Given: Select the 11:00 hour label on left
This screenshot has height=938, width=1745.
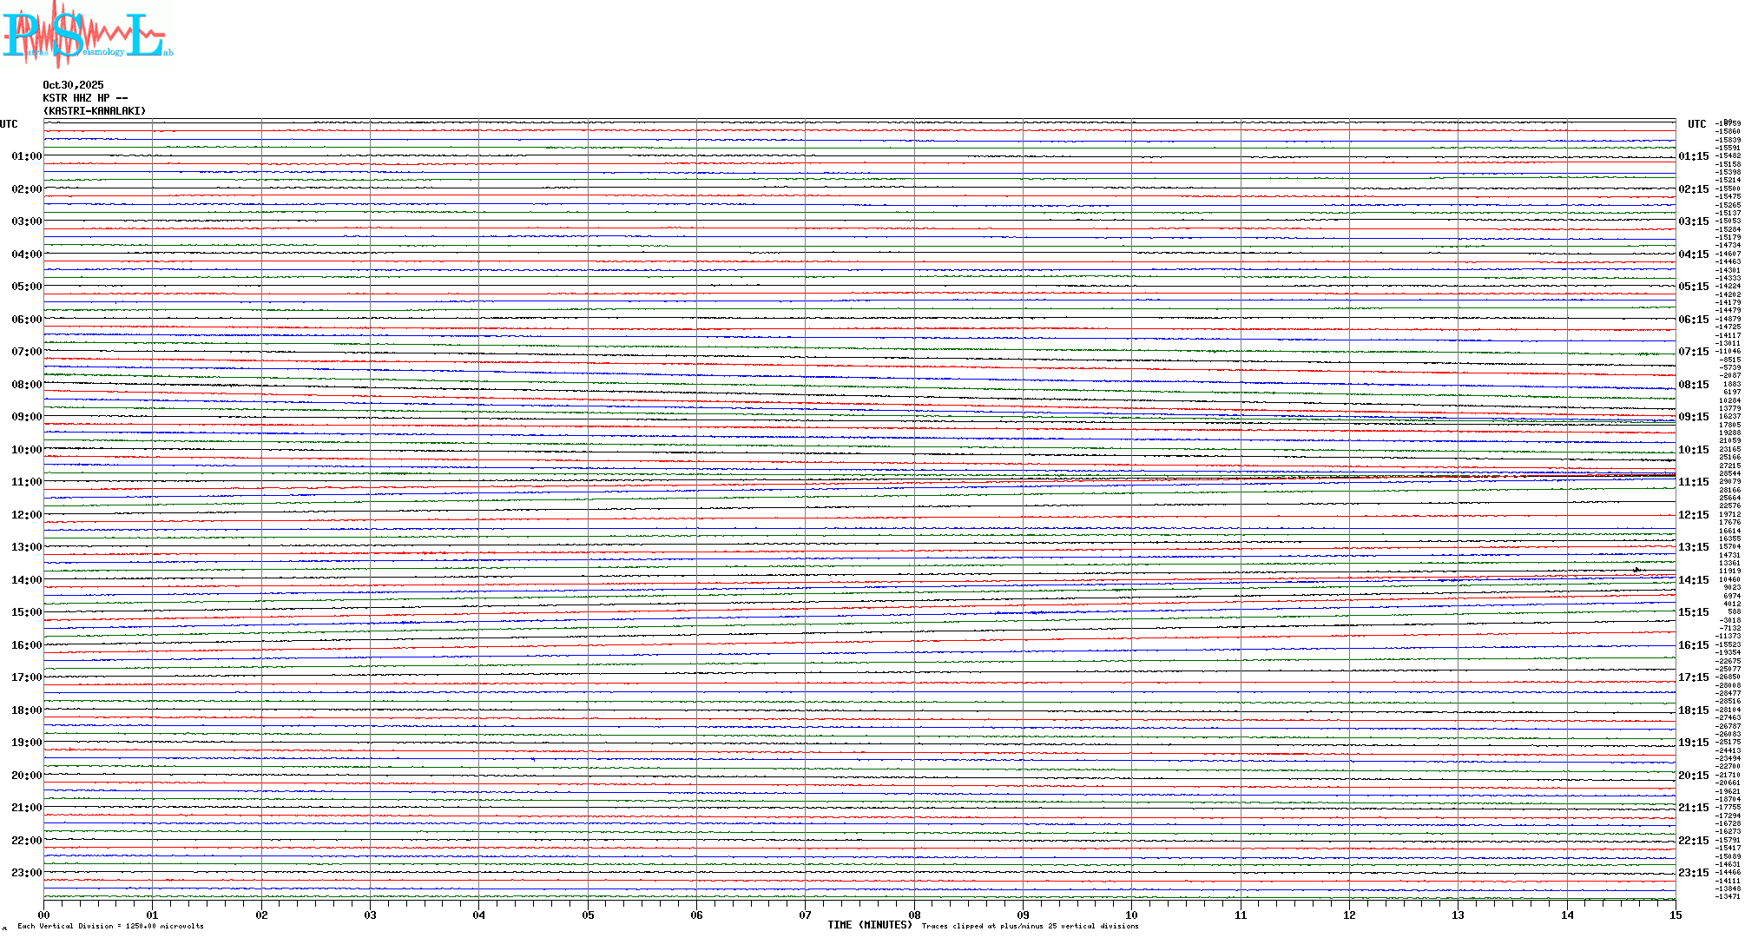Looking at the screenshot, I should [x=26, y=482].
